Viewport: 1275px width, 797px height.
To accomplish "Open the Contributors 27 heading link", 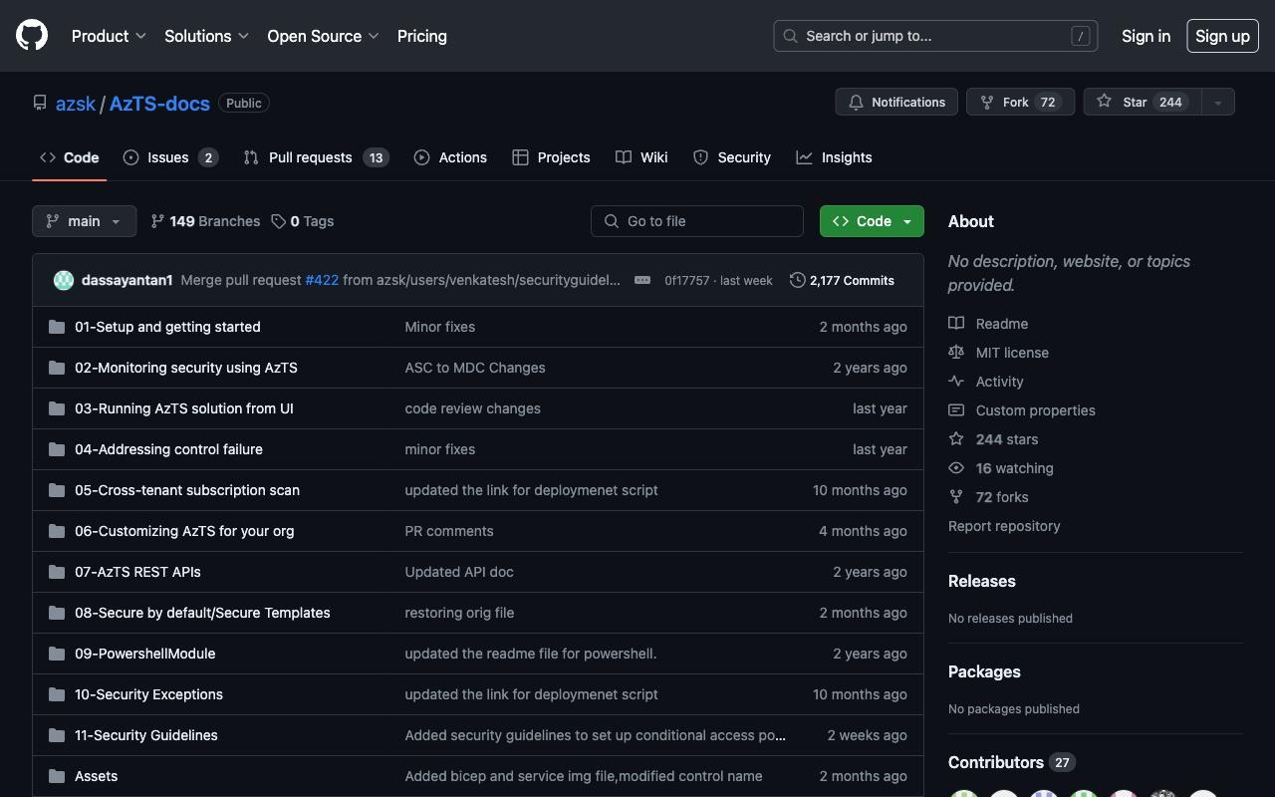I will coord(1011,762).
